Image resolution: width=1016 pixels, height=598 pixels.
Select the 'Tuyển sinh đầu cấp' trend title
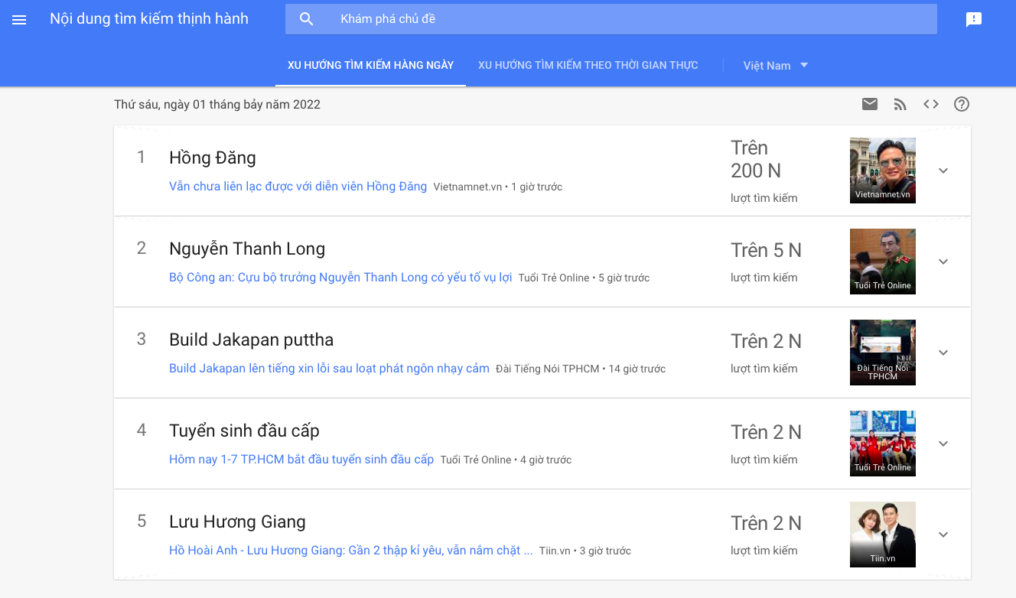(x=244, y=431)
